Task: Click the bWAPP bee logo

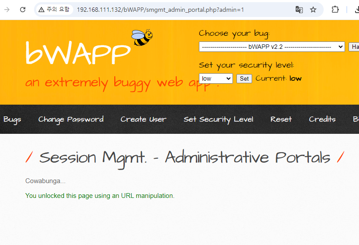Action: (142, 37)
